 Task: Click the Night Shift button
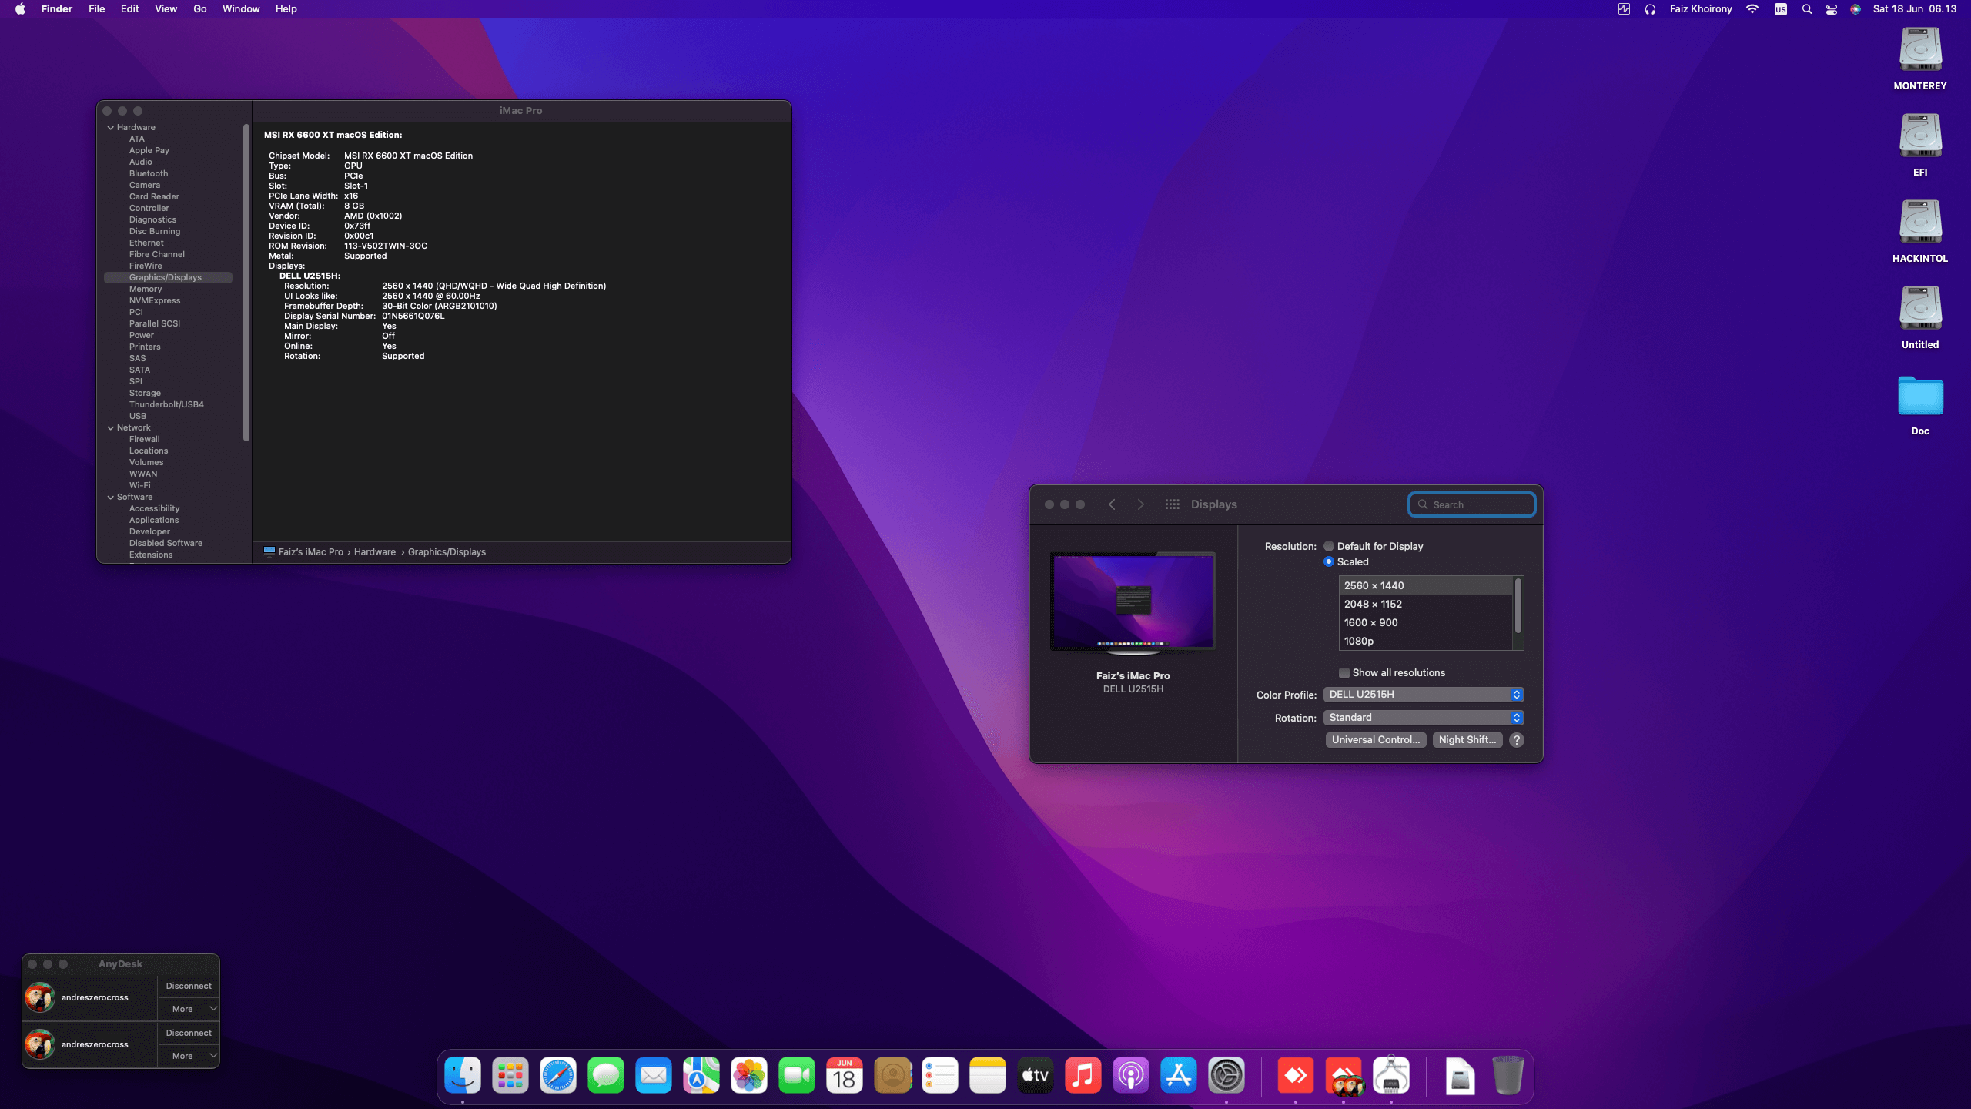[x=1467, y=740]
